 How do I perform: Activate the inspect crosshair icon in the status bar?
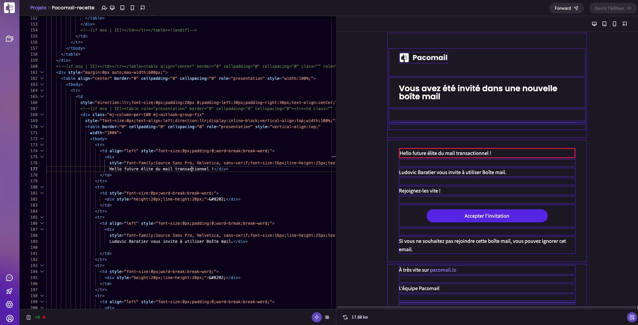[x=316, y=317]
